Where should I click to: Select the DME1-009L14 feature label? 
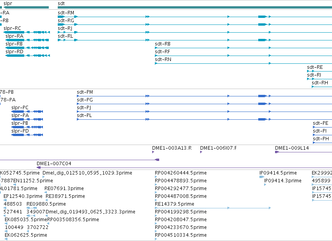[292, 148]
